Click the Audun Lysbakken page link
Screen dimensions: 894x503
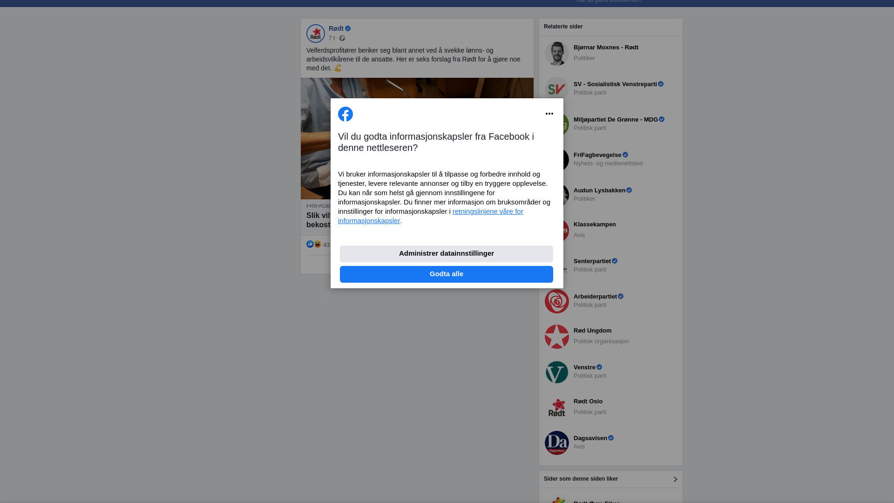click(x=599, y=190)
